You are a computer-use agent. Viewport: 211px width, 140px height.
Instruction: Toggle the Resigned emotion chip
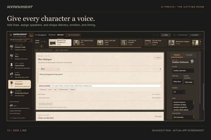[x=73, y=89]
